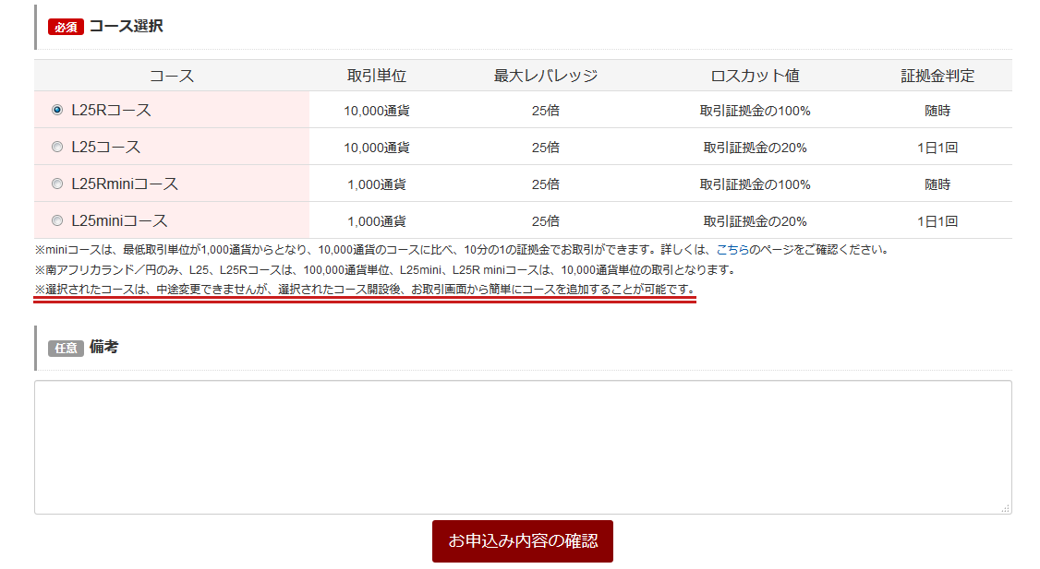1040x569 pixels.
Task: Click the 任意 optional badge
Action: click(x=64, y=346)
